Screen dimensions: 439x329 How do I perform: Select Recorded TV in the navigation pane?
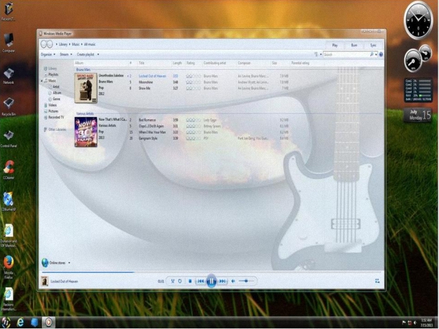56,117
